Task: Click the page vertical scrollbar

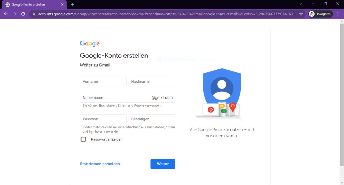Action: pos(342,94)
